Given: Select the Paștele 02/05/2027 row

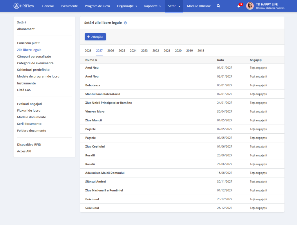Looking at the screenshot, I should click(182, 129).
